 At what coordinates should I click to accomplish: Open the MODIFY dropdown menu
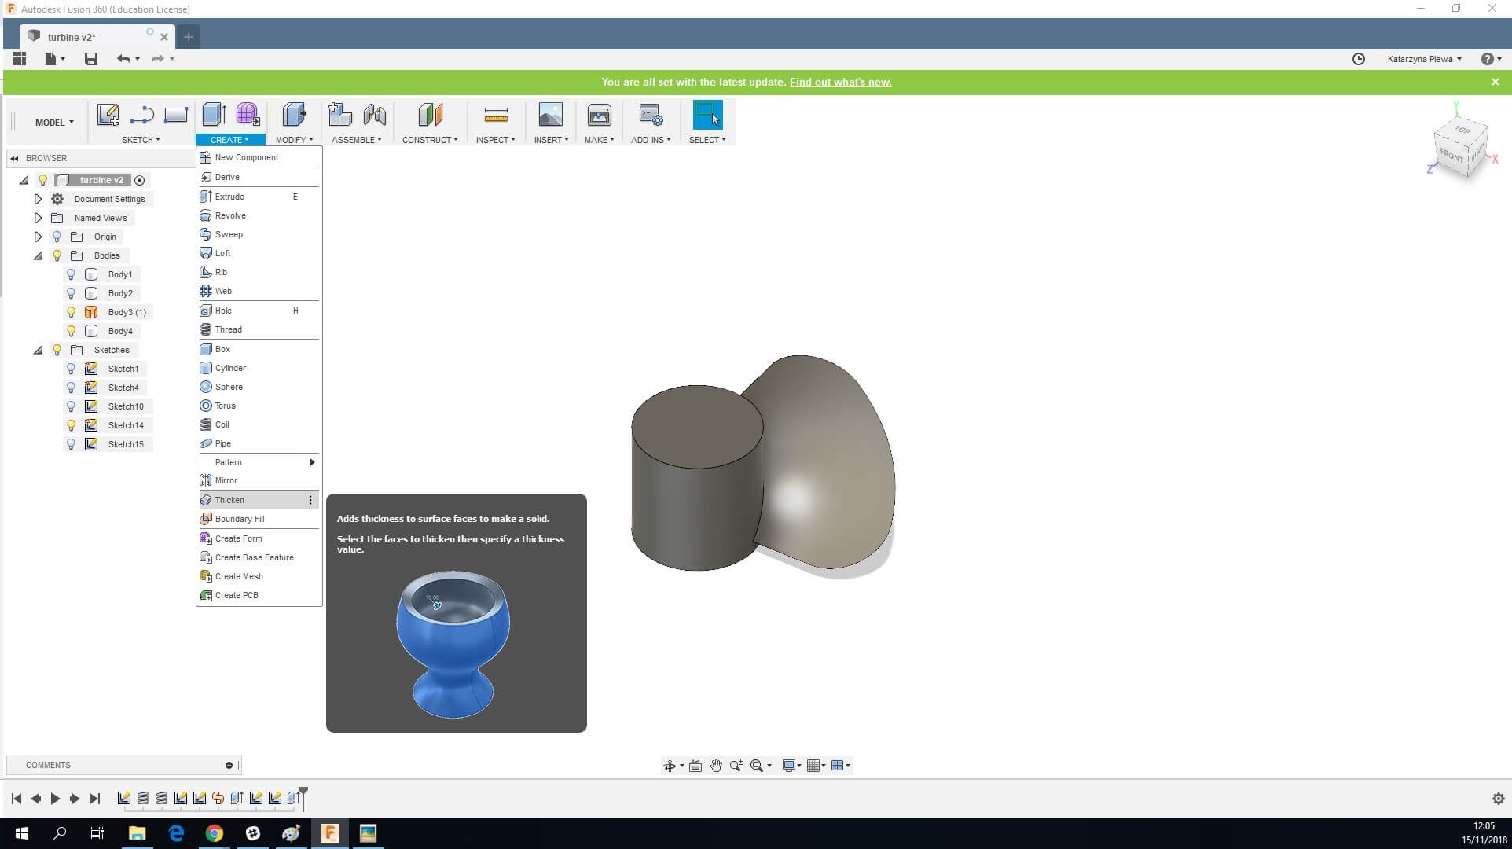pyautogui.click(x=294, y=140)
